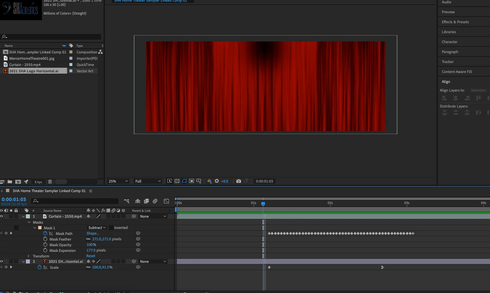Click the Reset link for Transform
Screen dimensions: 490x293
[91, 256]
